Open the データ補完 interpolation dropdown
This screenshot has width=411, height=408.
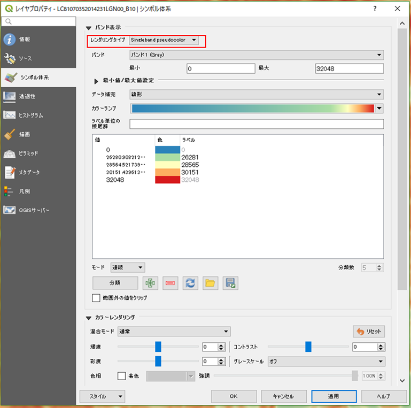(x=257, y=95)
